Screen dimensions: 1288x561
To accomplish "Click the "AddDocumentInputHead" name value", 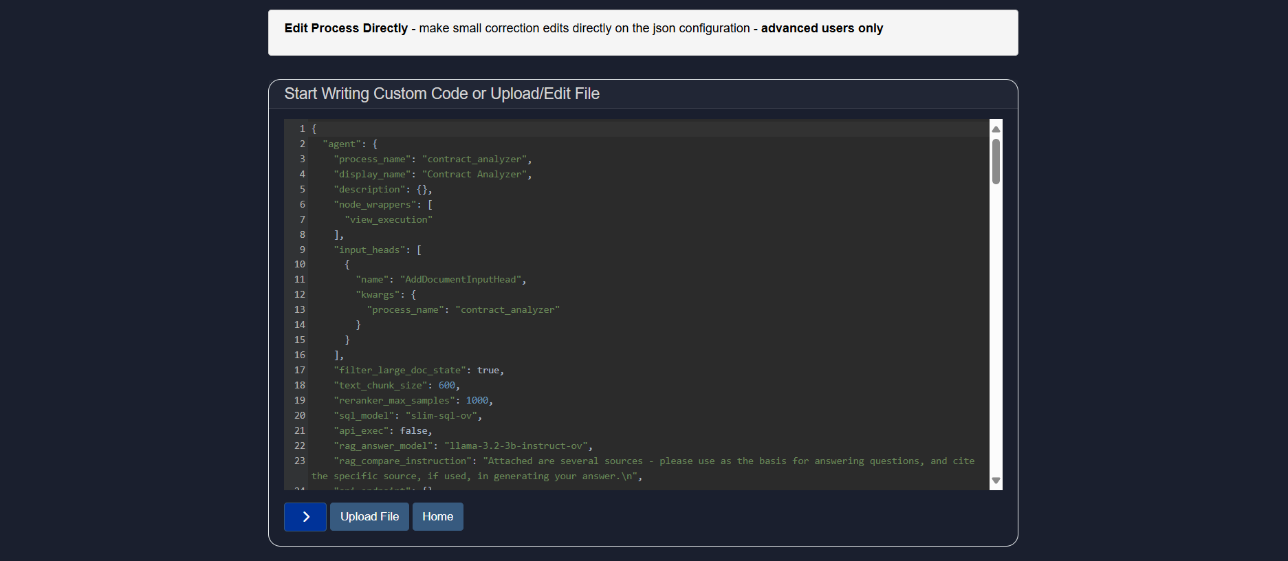I will 461,280.
